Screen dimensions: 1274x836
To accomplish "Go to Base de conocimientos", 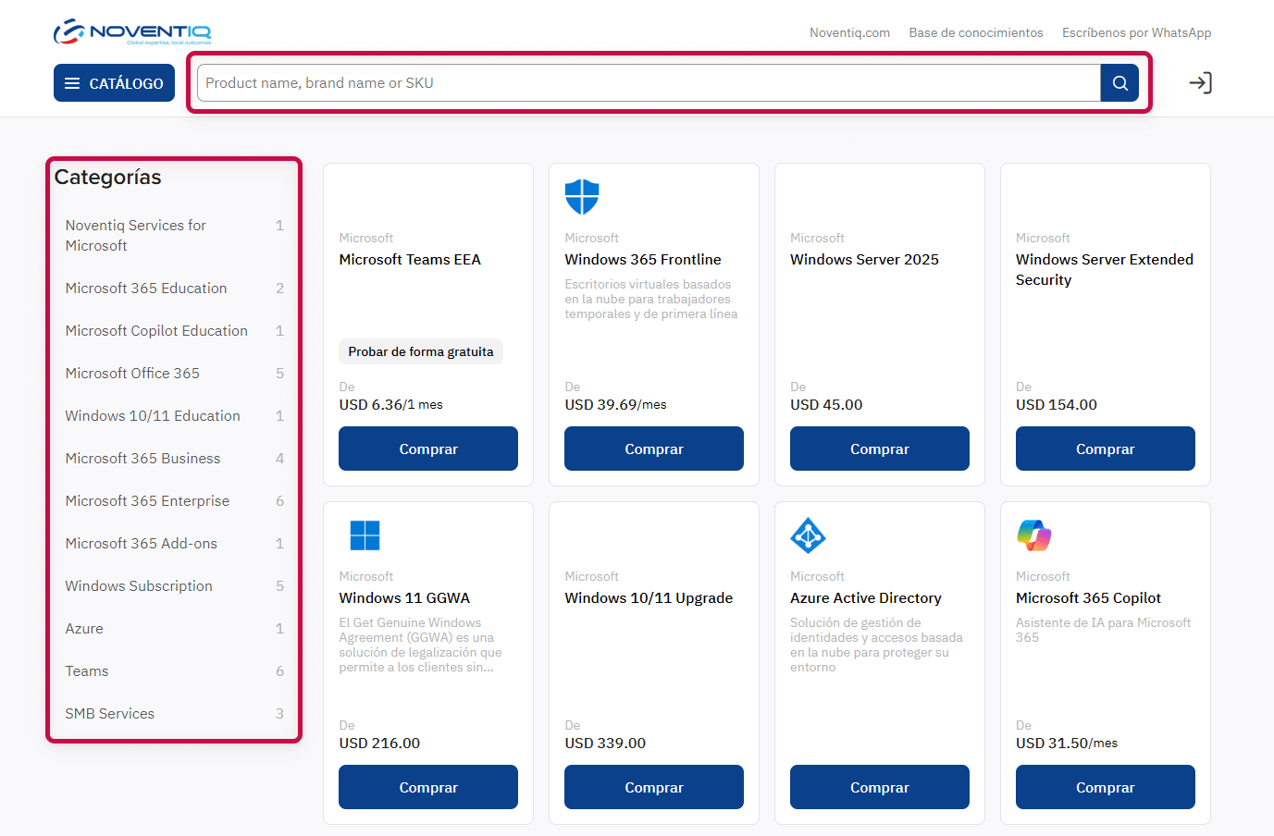I will (975, 32).
